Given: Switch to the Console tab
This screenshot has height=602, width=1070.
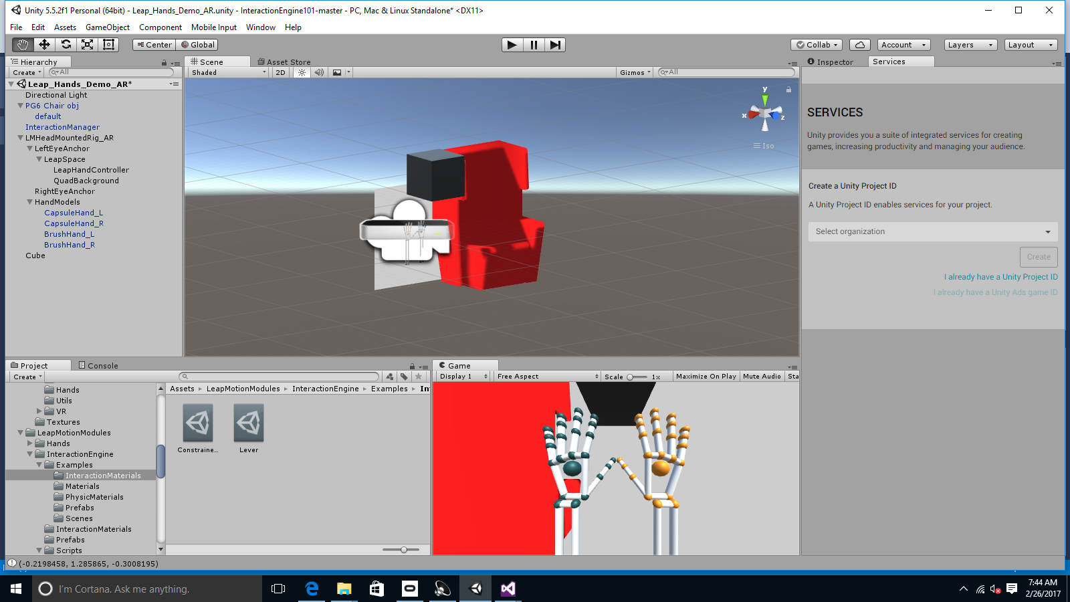Looking at the screenshot, I should click(x=98, y=366).
